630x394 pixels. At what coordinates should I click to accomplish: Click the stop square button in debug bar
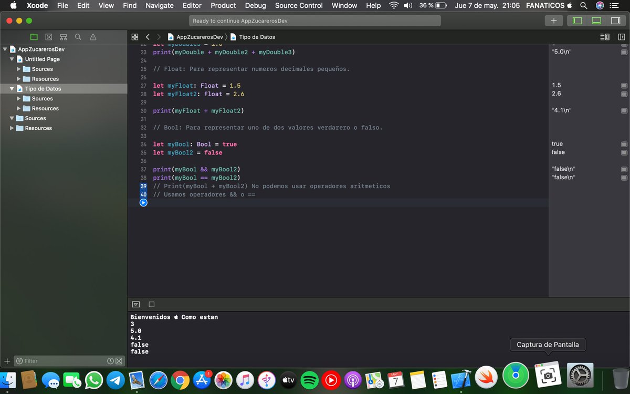click(x=151, y=304)
